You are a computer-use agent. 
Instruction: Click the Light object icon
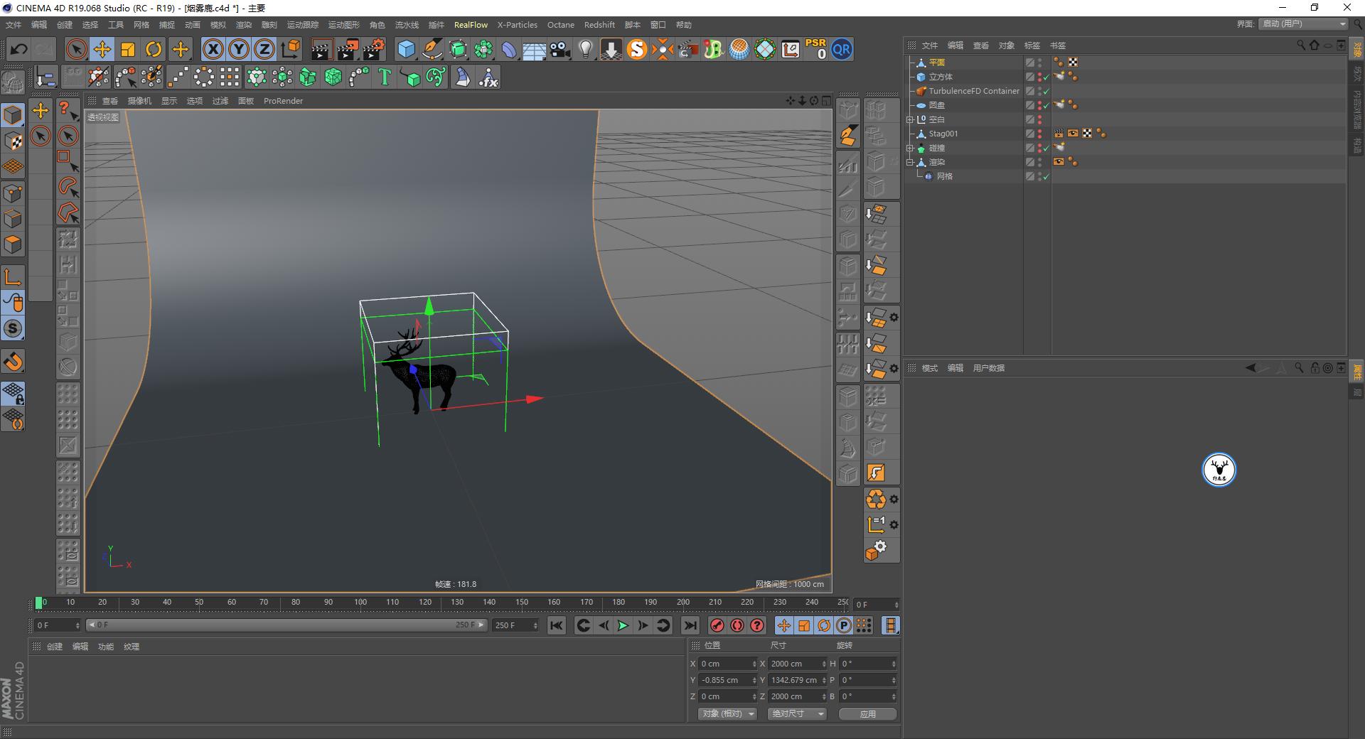(584, 49)
